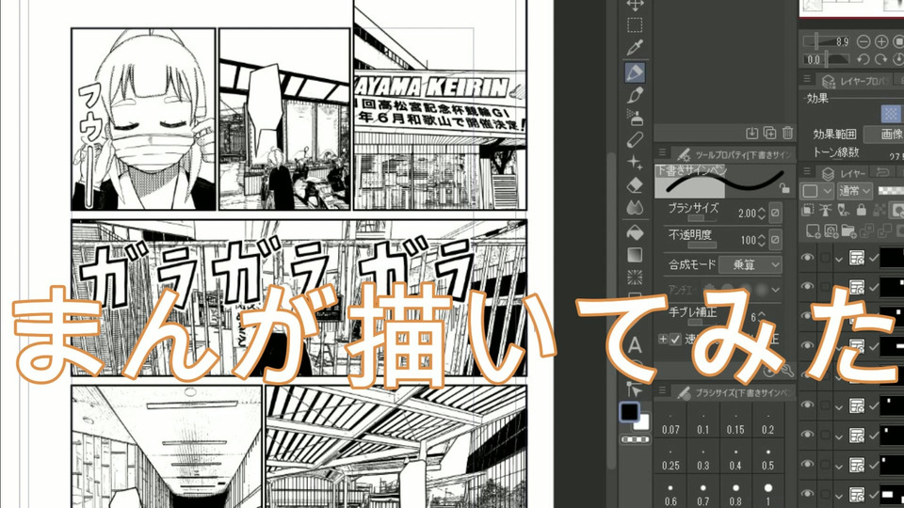Click the New Vector Layer icon
This screenshot has height=508, width=904.
[831, 231]
